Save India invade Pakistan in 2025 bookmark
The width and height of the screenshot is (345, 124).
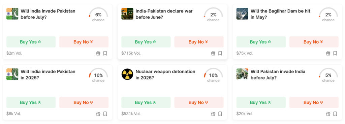105,114
